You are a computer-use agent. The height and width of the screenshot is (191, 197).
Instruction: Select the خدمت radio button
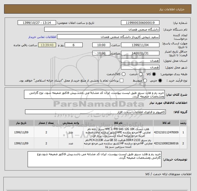click(141, 74)
